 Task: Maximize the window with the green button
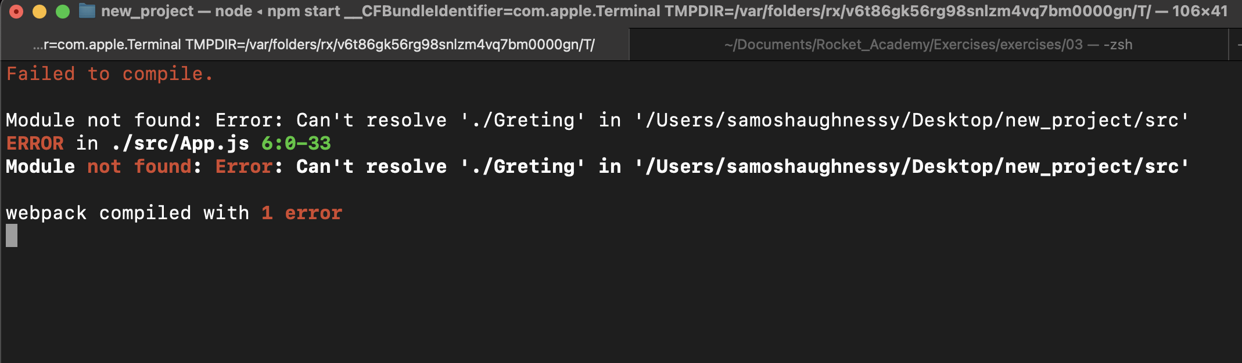63,12
